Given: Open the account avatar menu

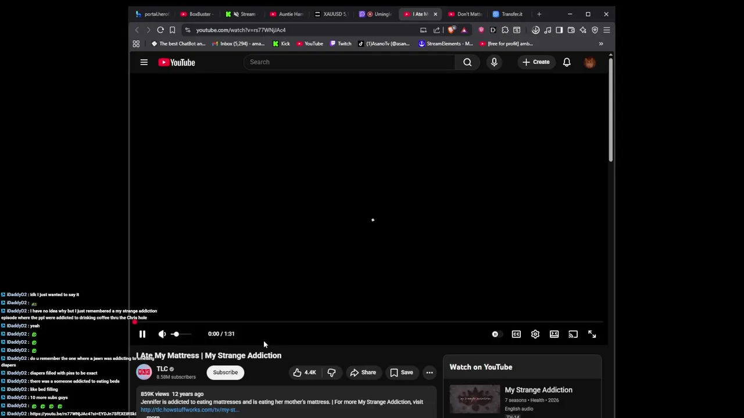Looking at the screenshot, I should [x=589, y=62].
